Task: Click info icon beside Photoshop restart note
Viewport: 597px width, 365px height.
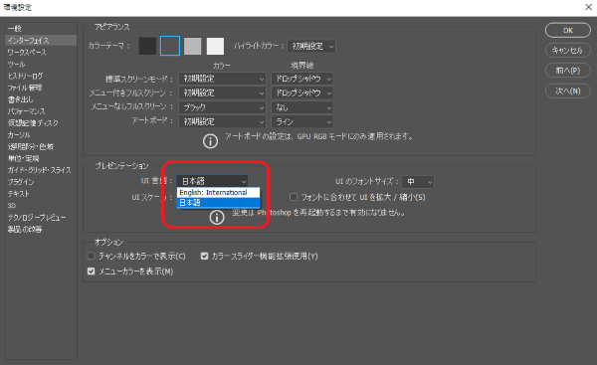Action: tap(217, 218)
